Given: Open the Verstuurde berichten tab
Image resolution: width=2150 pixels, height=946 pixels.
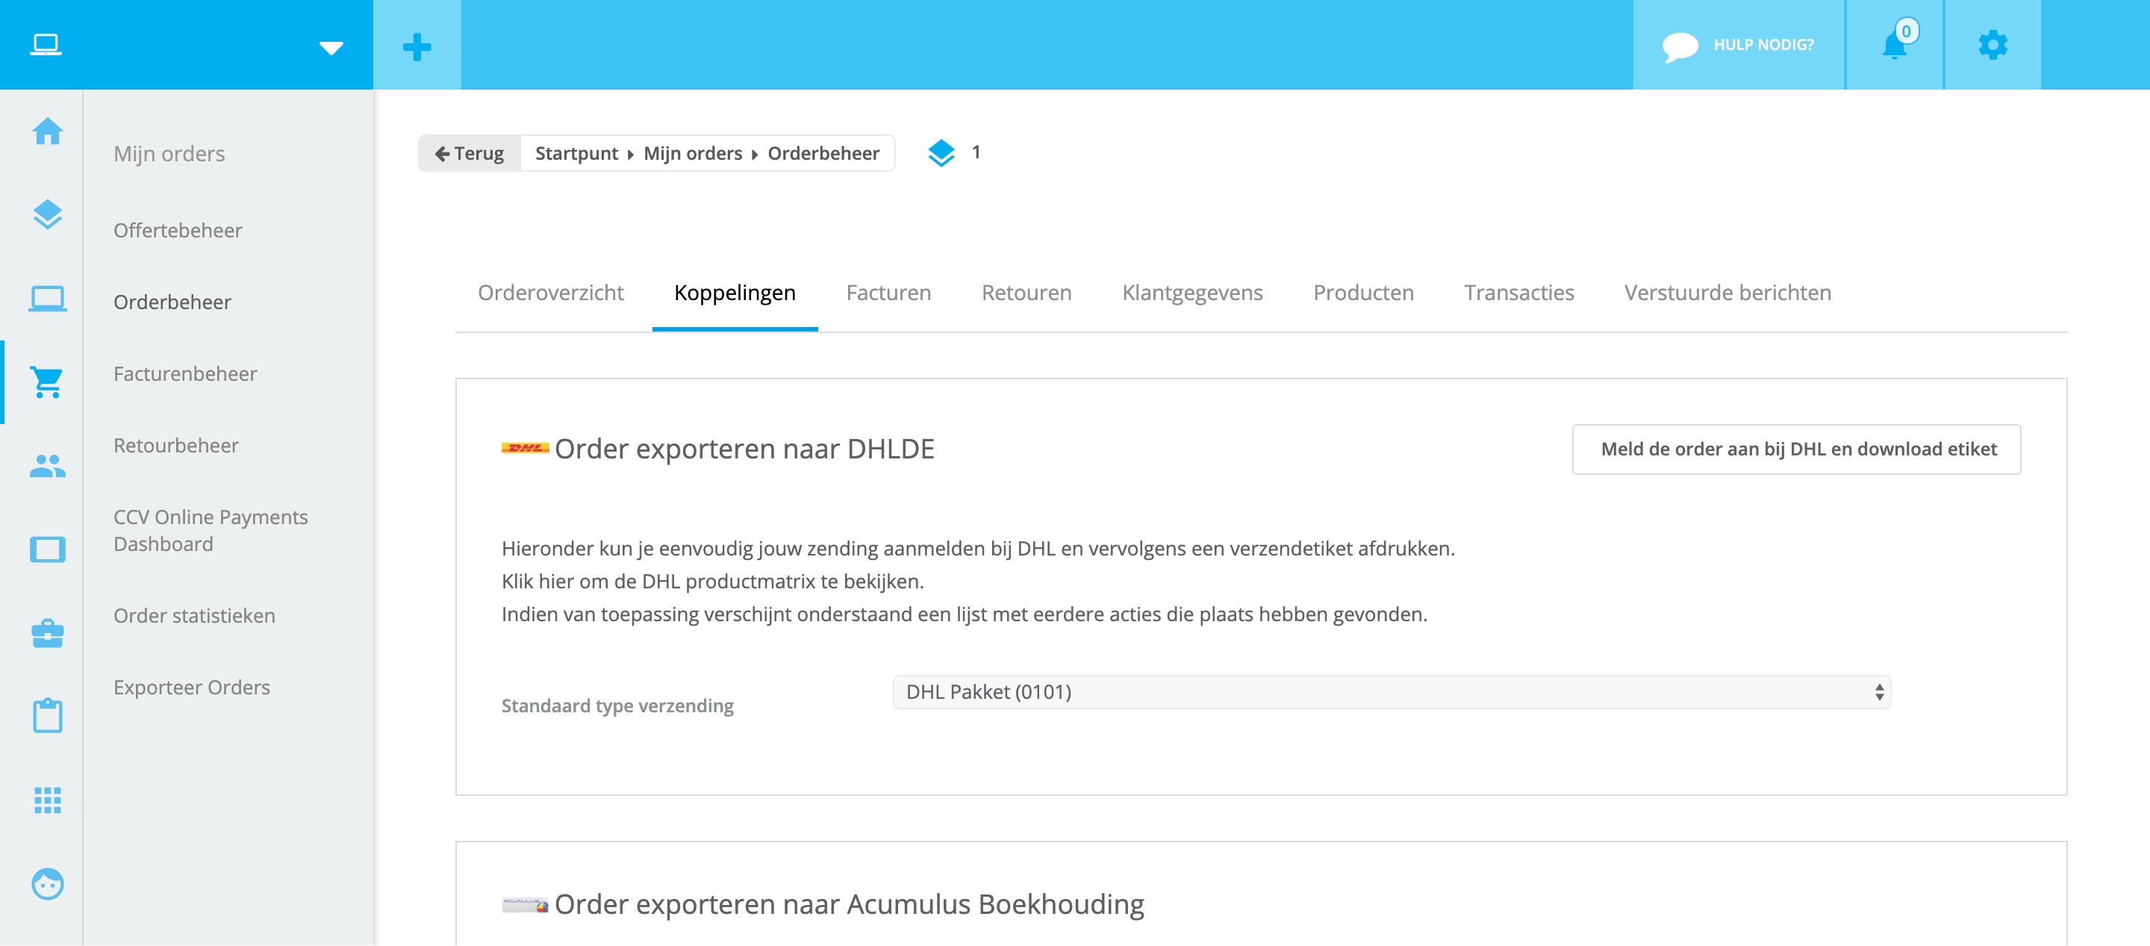Looking at the screenshot, I should pos(1727,292).
